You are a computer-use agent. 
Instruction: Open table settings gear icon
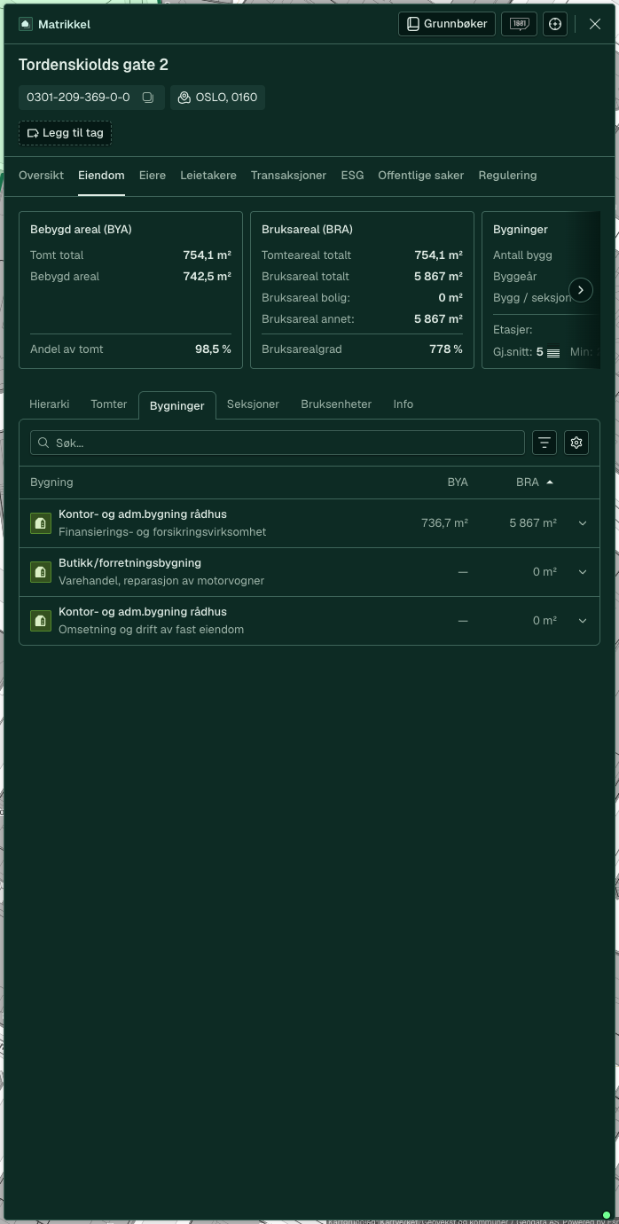[576, 443]
